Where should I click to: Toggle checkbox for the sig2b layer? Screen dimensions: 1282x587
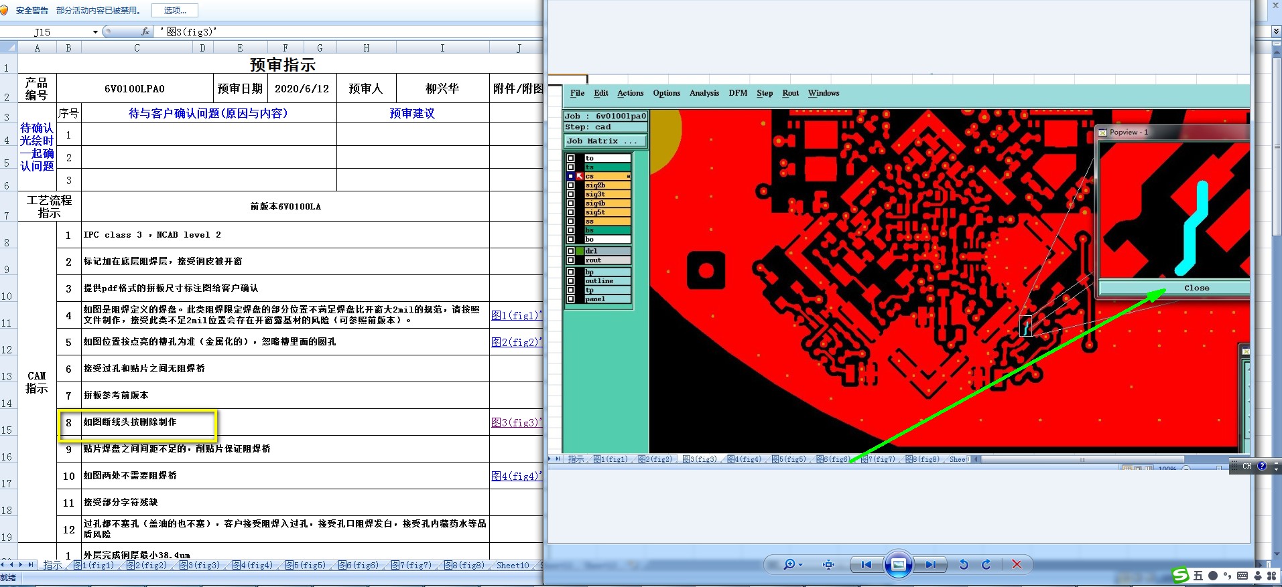point(571,185)
